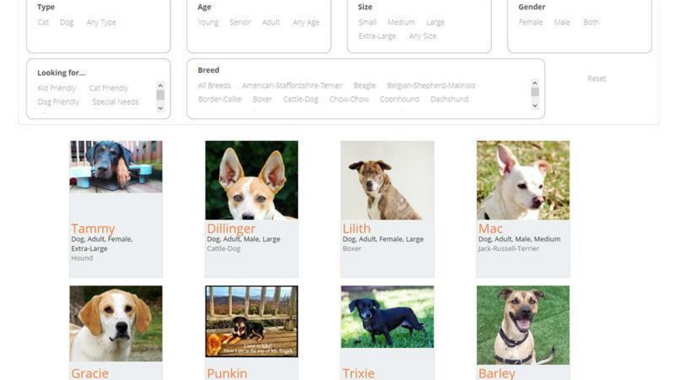The height and width of the screenshot is (380, 675).
Task: Click the Breed list scrollbar thumb
Action: click(535, 92)
